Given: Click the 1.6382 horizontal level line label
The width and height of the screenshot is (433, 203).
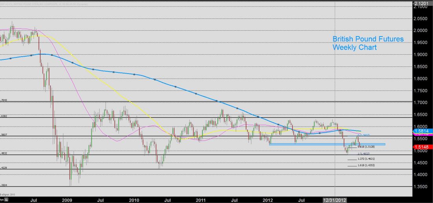Looking at the screenshot, I should [x=4, y=116].
